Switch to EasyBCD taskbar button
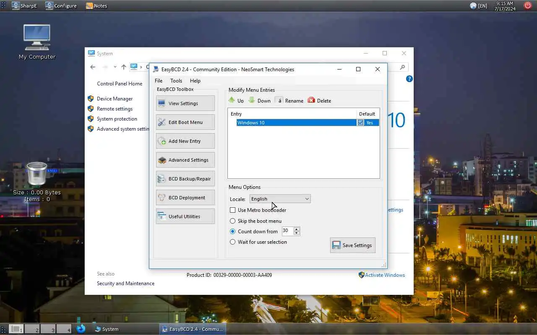Image resolution: width=537 pixels, height=335 pixels. coord(193,329)
